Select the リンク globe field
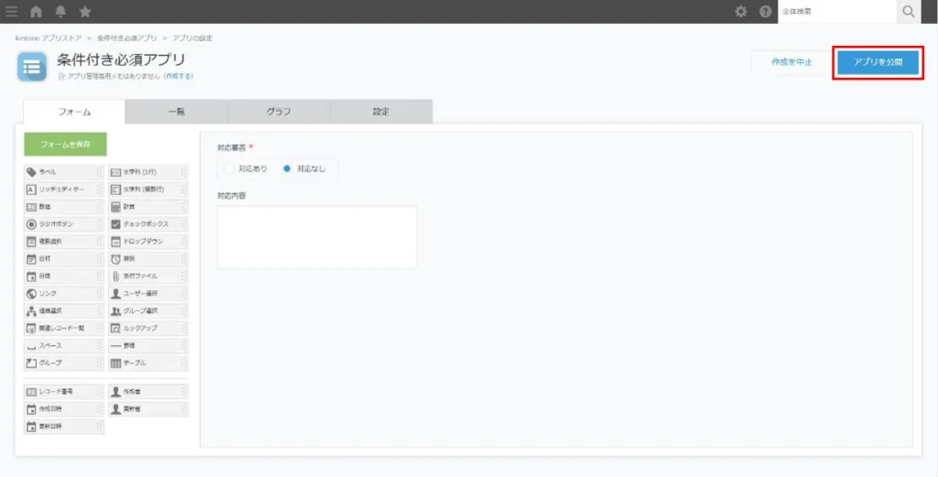This screenshot has height=477, width=938. click(64, 294)
